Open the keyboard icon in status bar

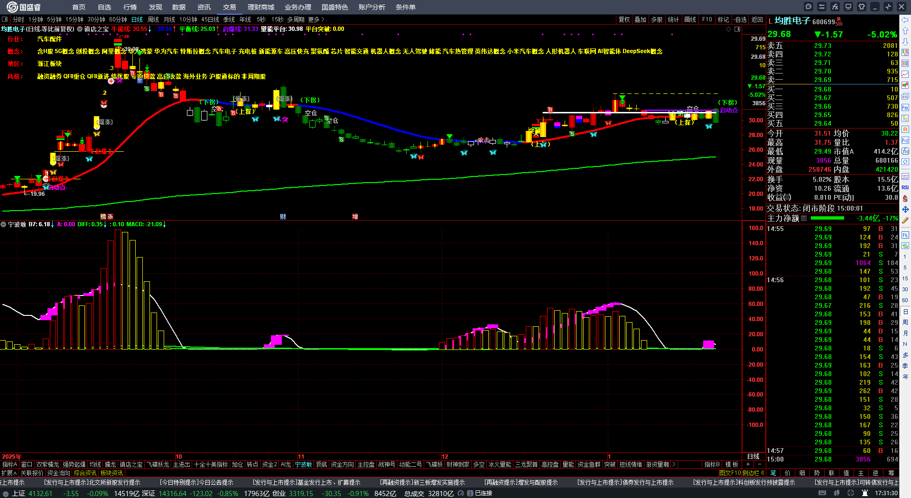(x=822, y=493)
